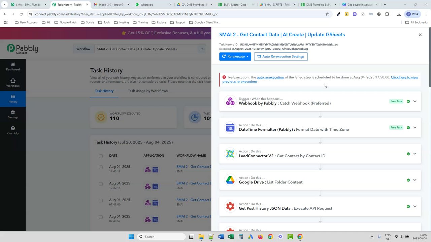Click the API request gear icon
431x242 pixels.
tap(230, 206)
